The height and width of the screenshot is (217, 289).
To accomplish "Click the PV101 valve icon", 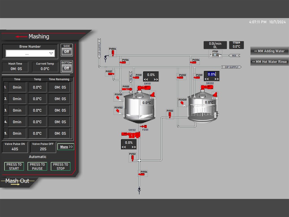I will click(136, 78).
